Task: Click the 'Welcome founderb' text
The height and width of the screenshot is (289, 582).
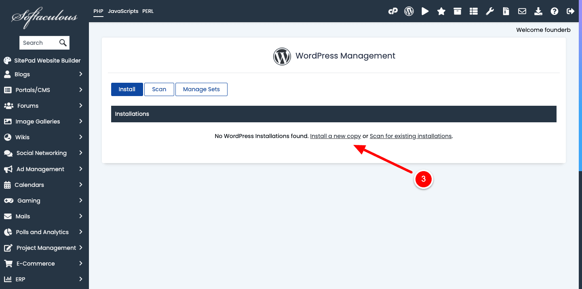Action: tap(544, 30)
